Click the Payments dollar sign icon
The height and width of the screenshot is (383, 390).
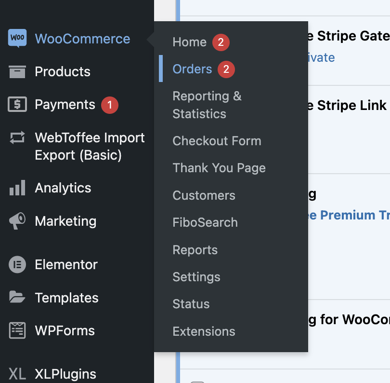click(x=17, y=105)
